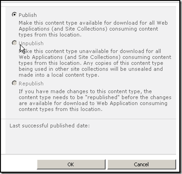
Task: Choose the Unpublish radio button
Action: [14, 43]
